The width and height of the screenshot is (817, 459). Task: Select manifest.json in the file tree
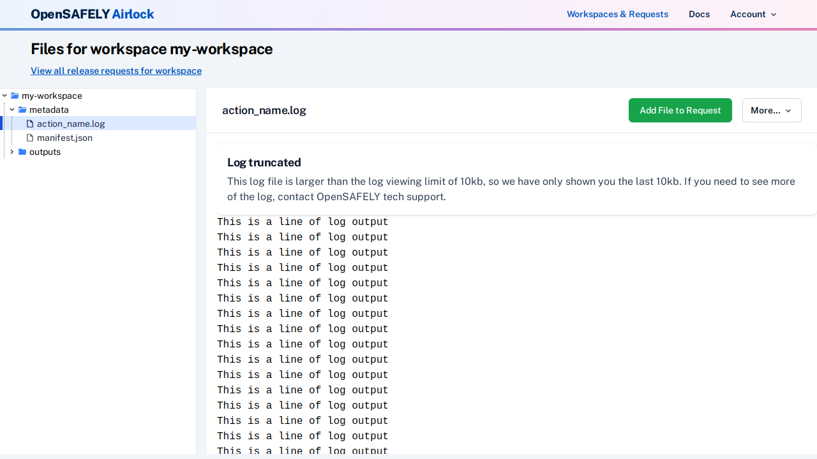[64, 138]
